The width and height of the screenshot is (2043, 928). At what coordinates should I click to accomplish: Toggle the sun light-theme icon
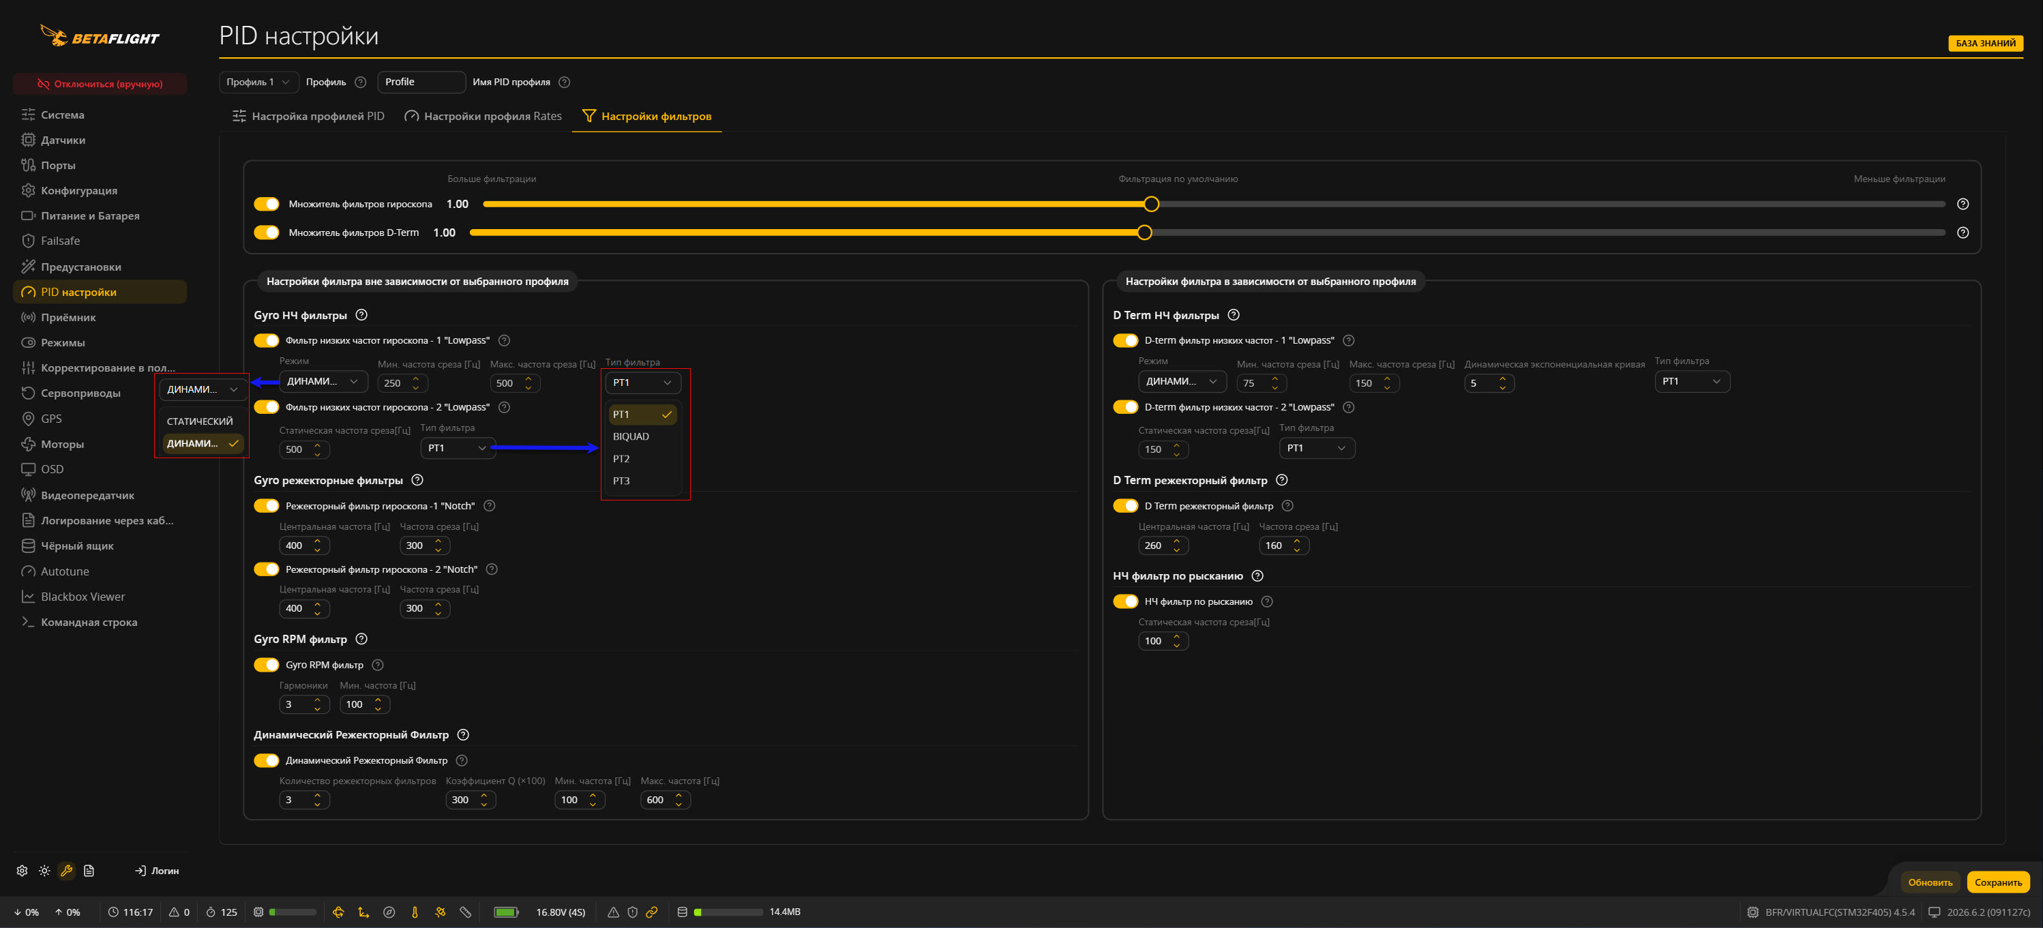click(x=44, y=870)
